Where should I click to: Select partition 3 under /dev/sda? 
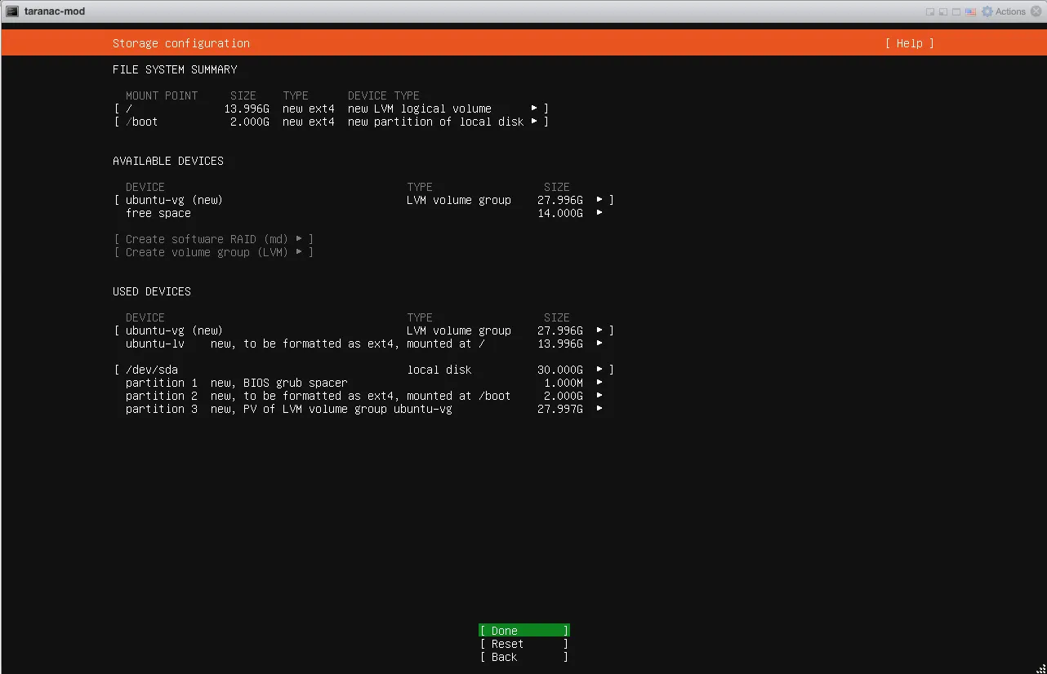pos(364,409)
